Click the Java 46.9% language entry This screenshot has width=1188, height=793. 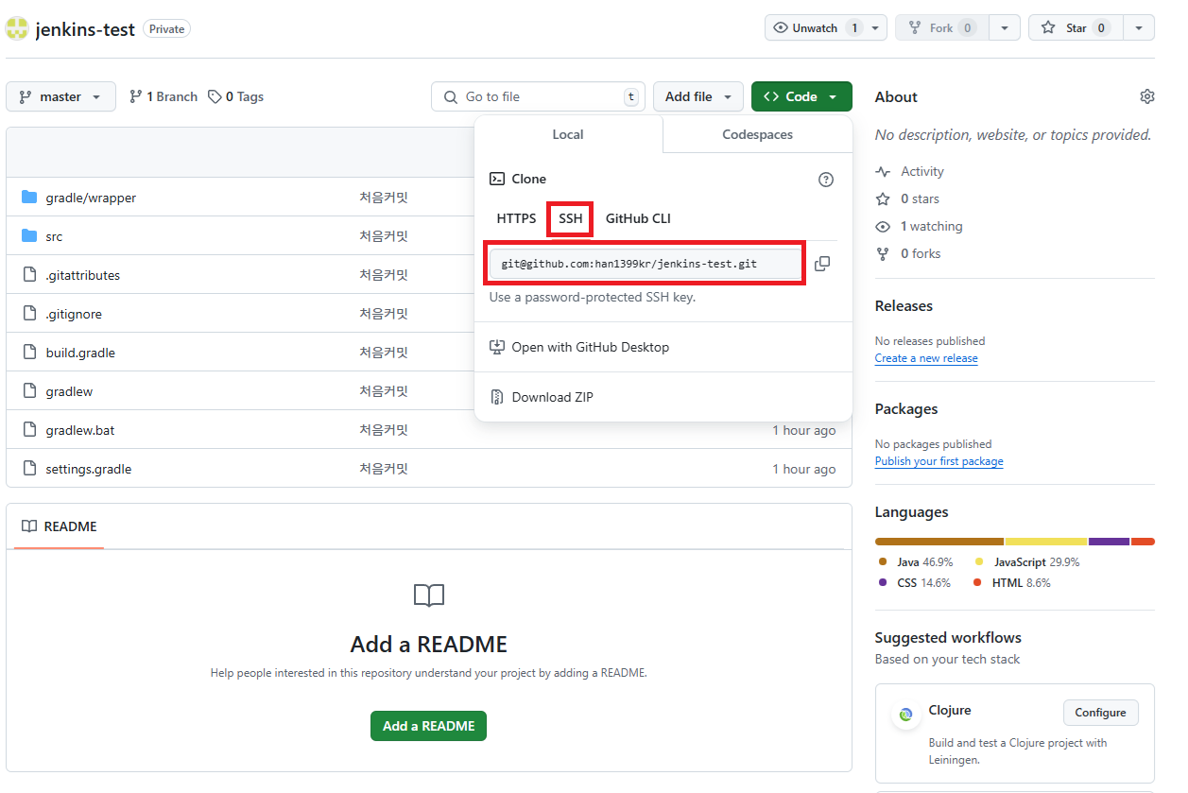(x=916, y=561)
